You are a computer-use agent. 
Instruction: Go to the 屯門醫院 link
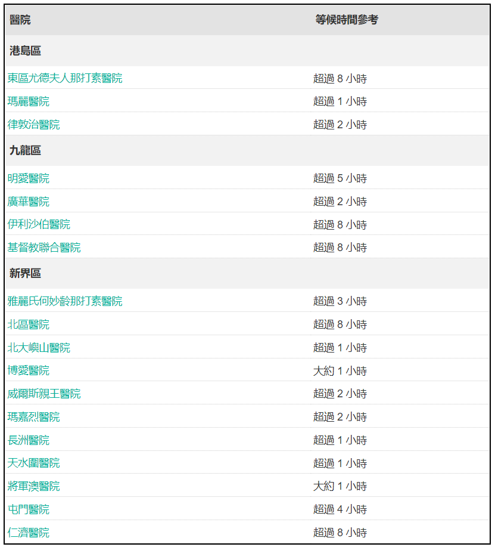[x=29, y=509]
